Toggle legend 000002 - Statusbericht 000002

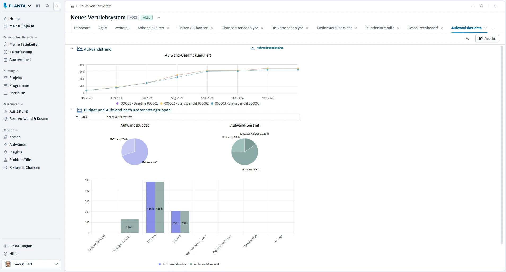(184, 103)
